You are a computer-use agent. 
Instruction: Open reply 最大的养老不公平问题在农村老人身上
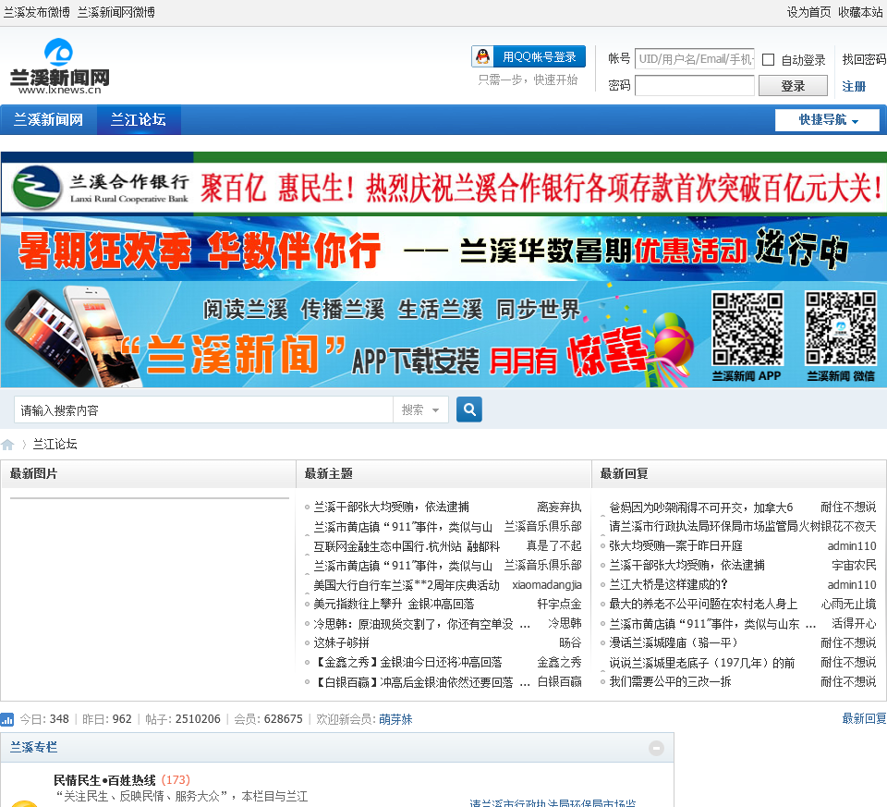703,605
